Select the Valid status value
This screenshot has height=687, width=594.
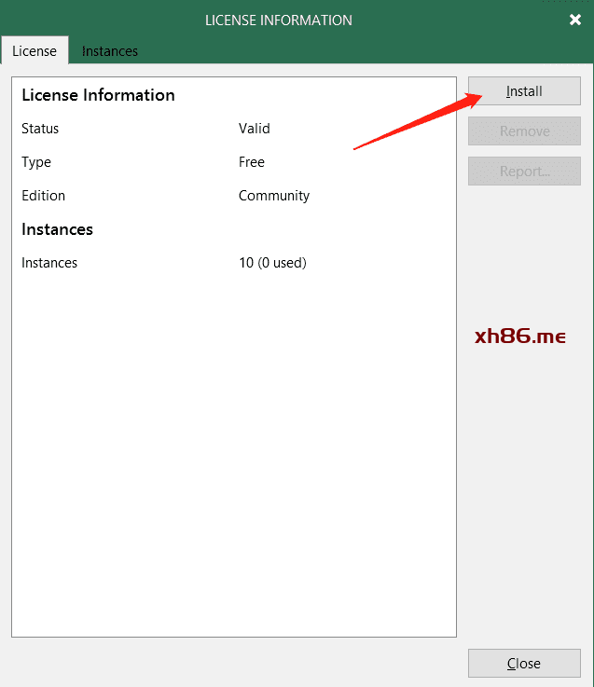click(x=255, y=129)
